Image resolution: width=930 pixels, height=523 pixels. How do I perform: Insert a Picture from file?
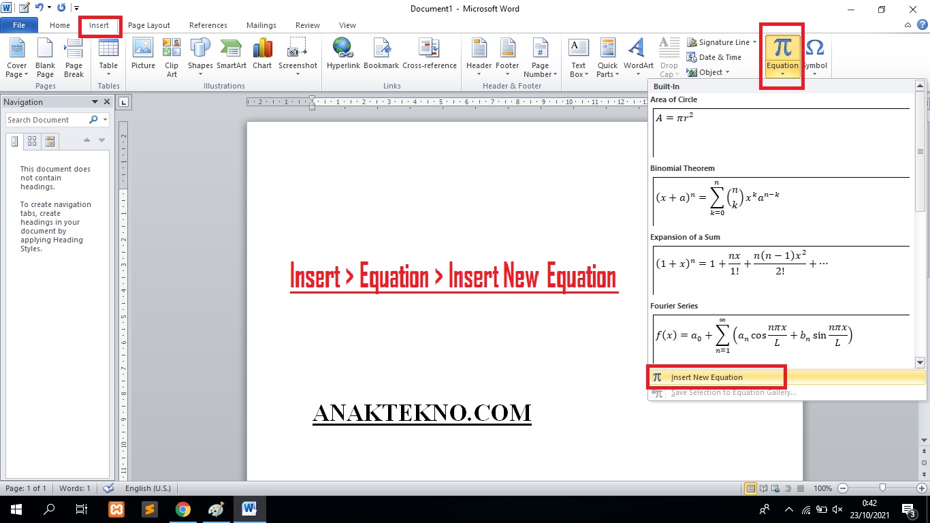click(143, 54)
